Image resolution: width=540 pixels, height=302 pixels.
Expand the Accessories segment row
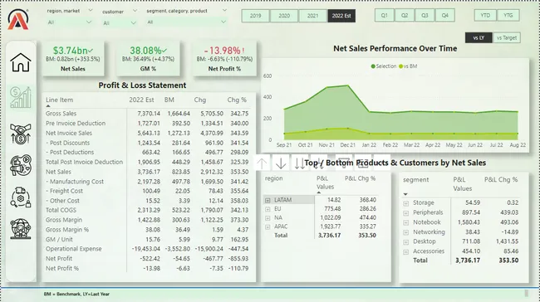406,251
